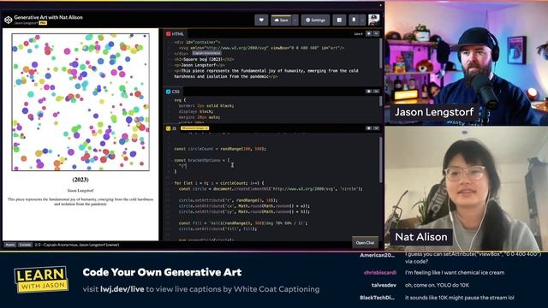Click the CSS editor vertical scrollbar
548x308 pixels.
[380, 101]
